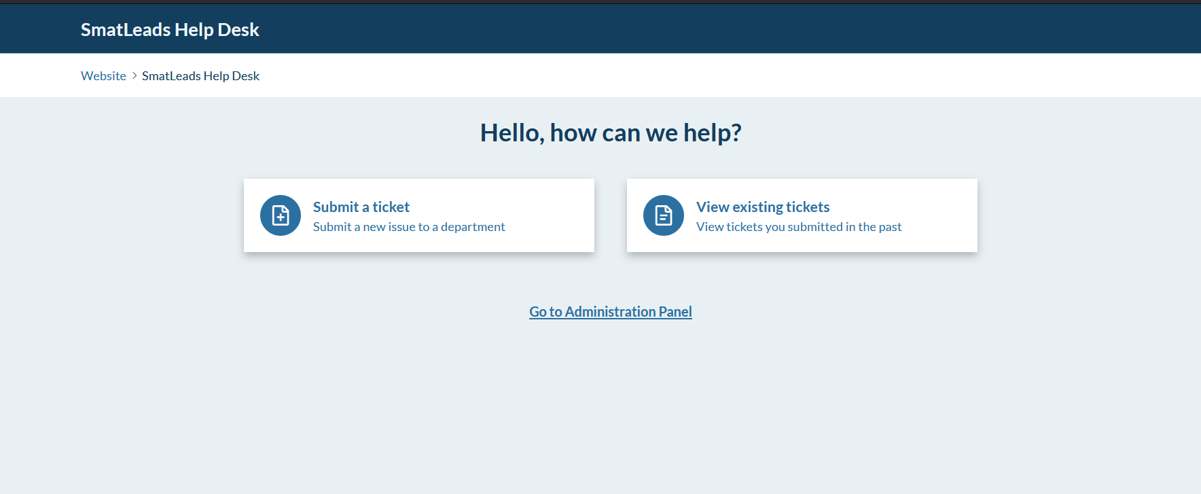The width and height of the screenshot is (1201, 494).
Task: Select SmatLeads Help Desk breadcrumb item
Action: [x=200, y=76]
